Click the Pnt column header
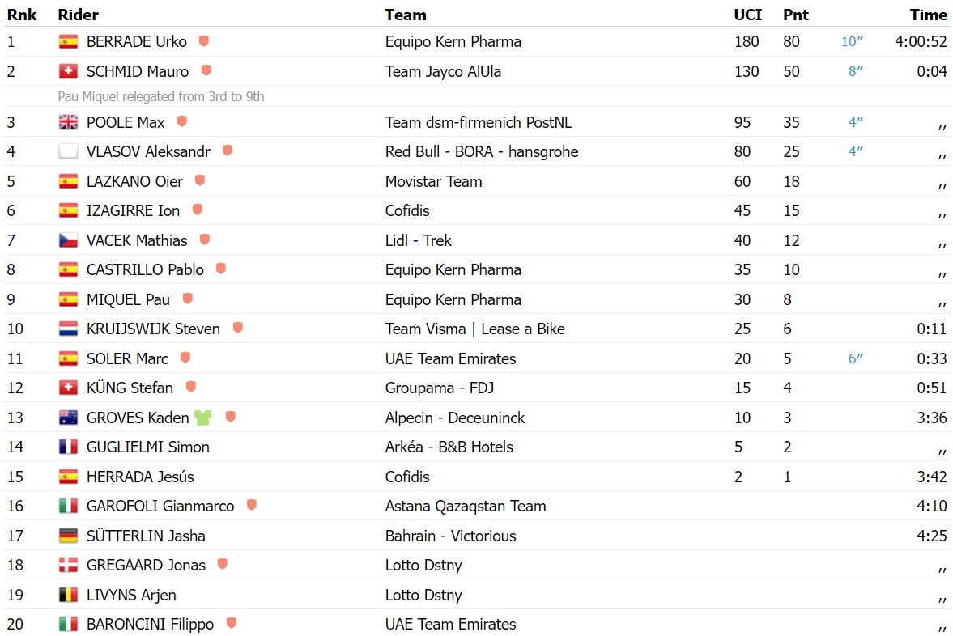The height and width of the screenshot is (636, 953). [795, 15]
